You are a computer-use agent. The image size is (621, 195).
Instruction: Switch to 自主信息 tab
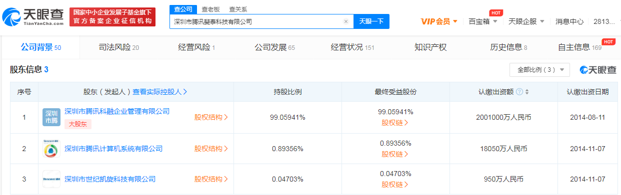[x=579, y=47]
